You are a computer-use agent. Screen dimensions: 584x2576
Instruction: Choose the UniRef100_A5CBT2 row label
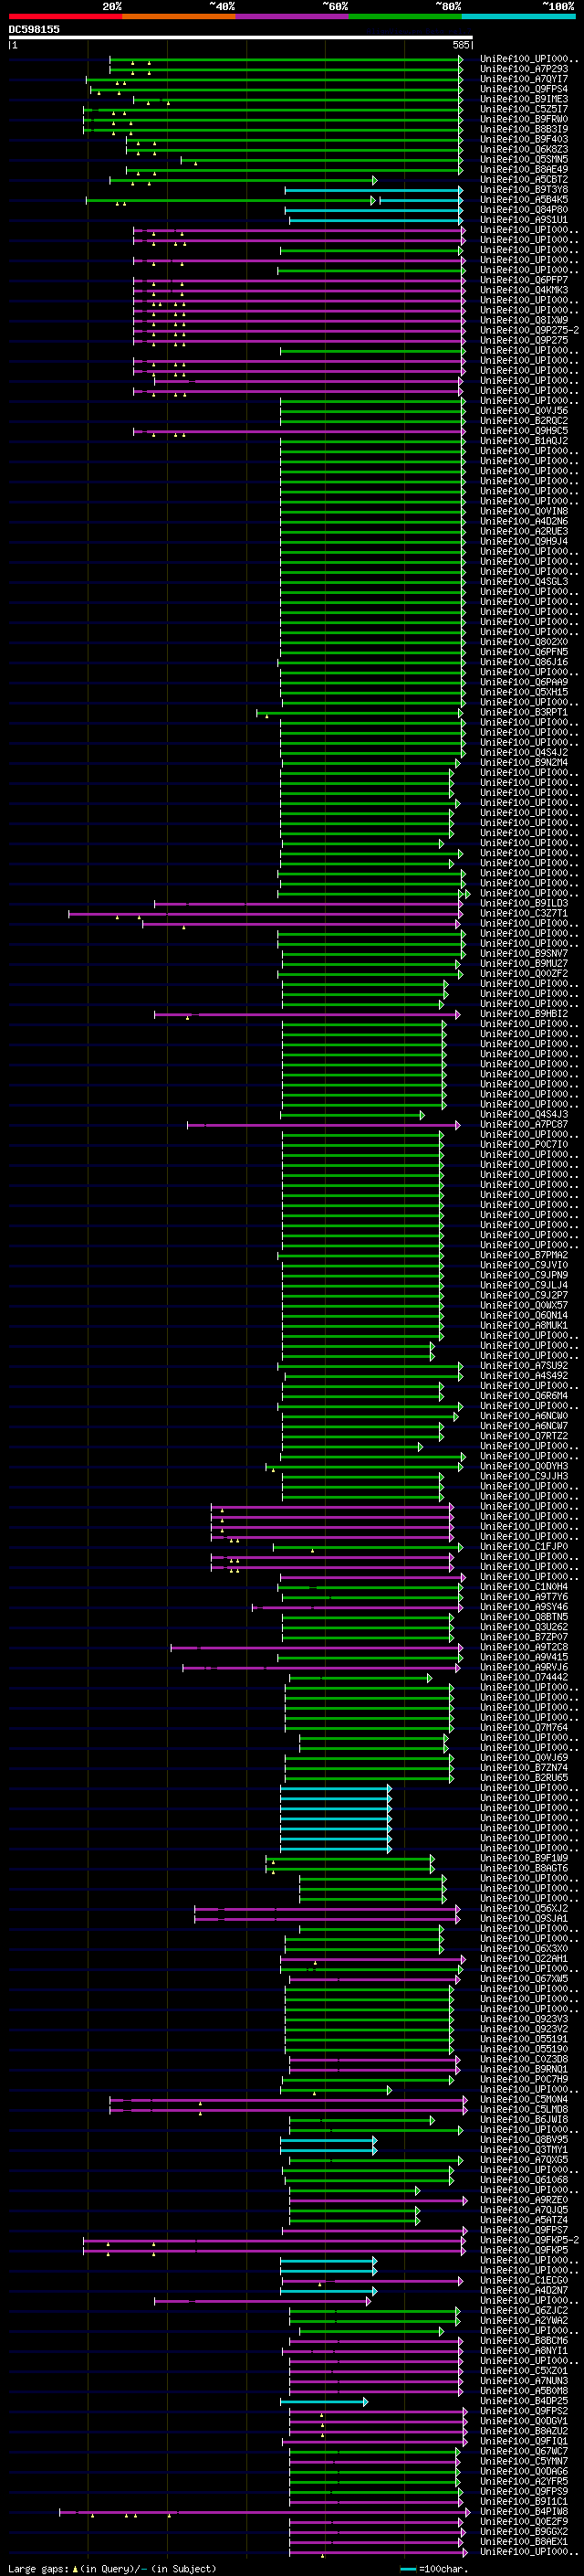(524, 180)
